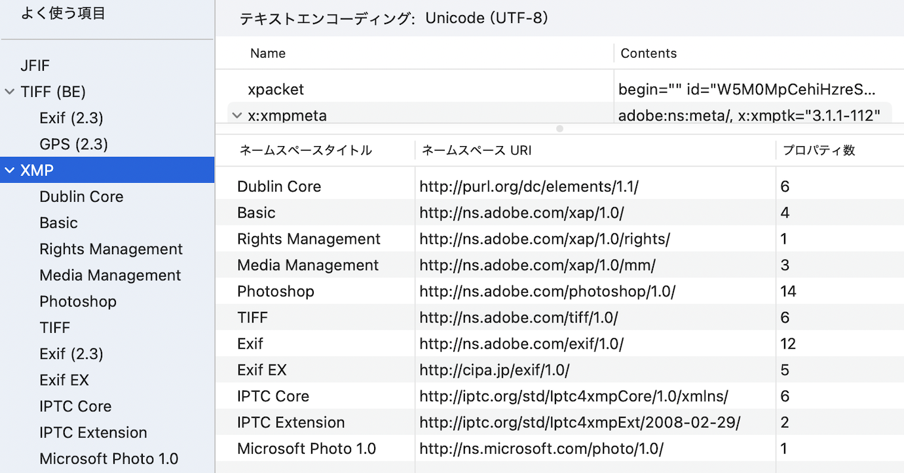The image size is (904, 473).
Task: Click the ns.adobe.com/exif/1.0/ URI cell
Action: coord(521,344)
